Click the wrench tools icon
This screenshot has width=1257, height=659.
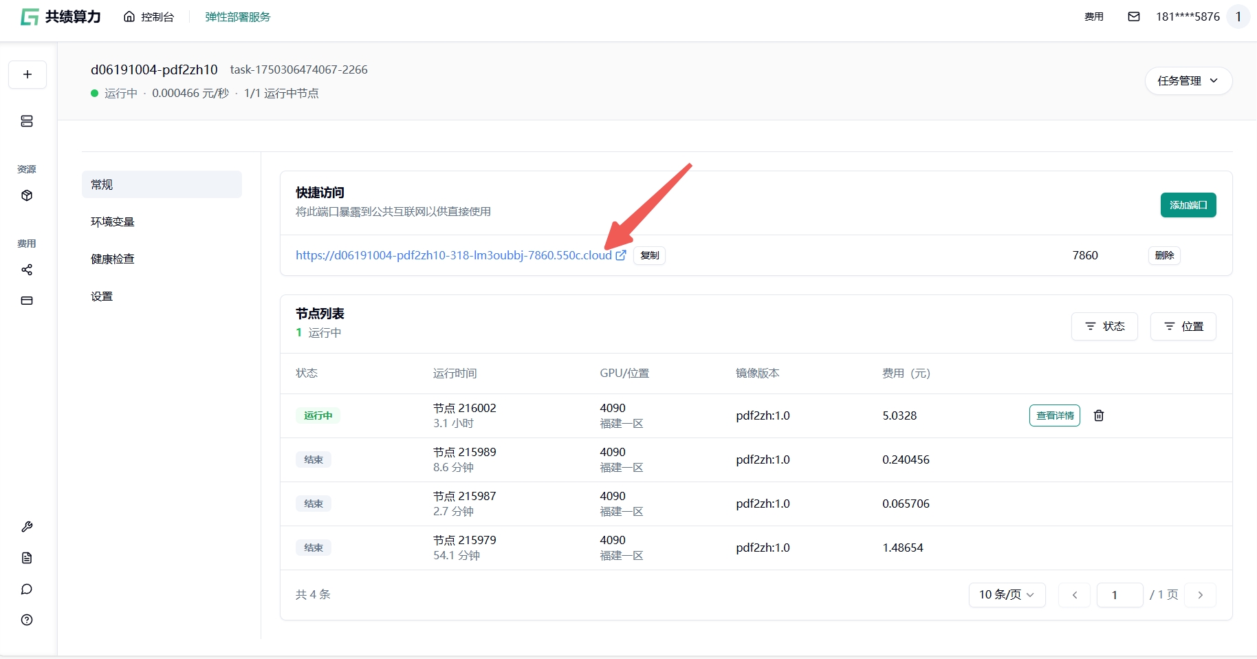[x=27, y=527]
